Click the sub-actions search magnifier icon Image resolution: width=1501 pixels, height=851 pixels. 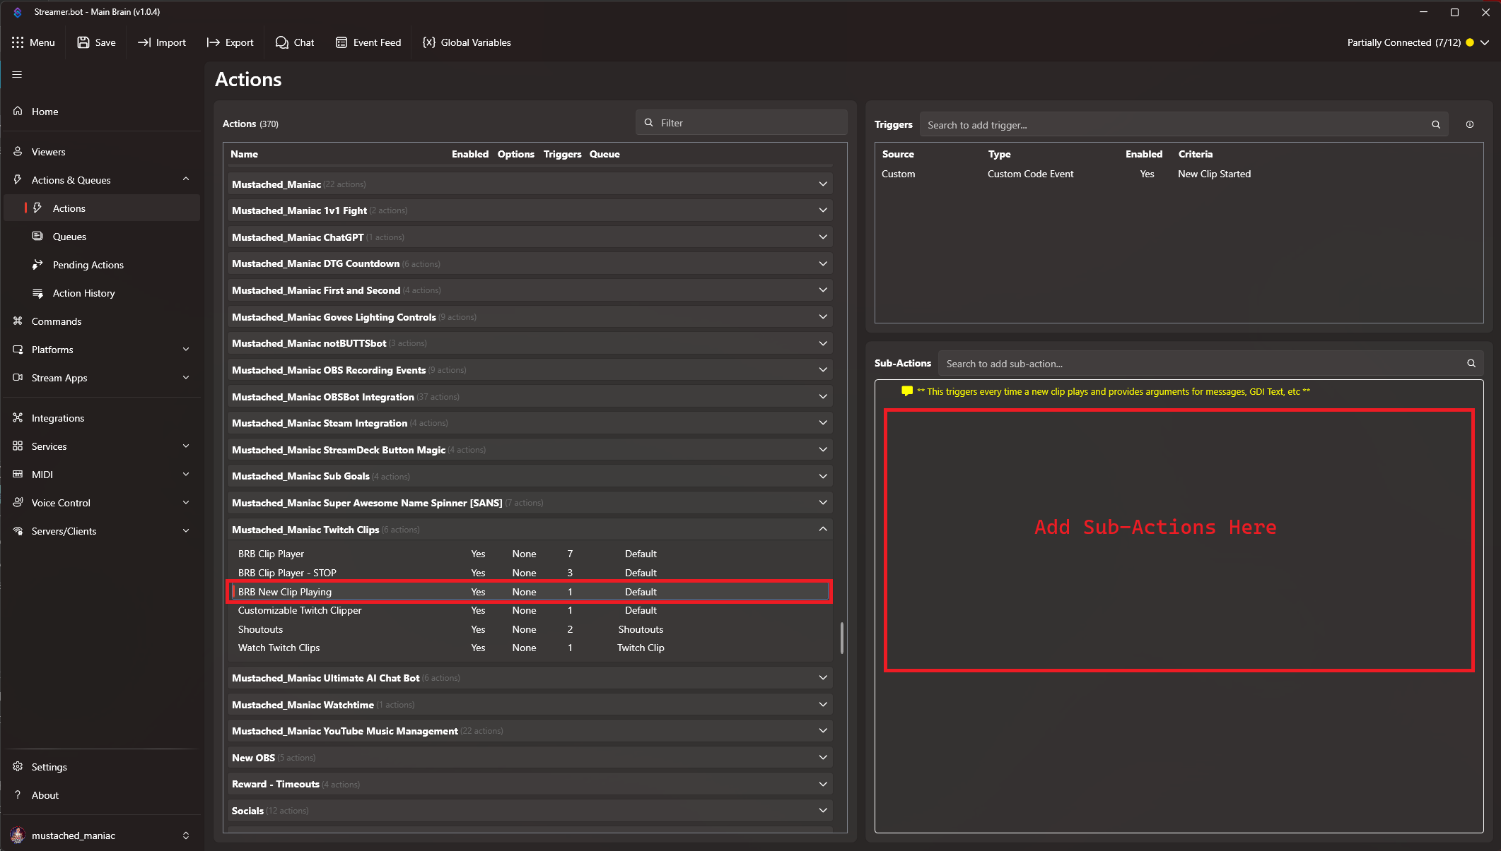(x=1471, y=364)
